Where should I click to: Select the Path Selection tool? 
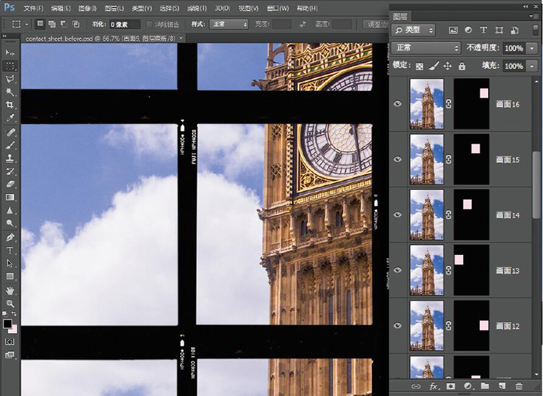tap(10, 264)
